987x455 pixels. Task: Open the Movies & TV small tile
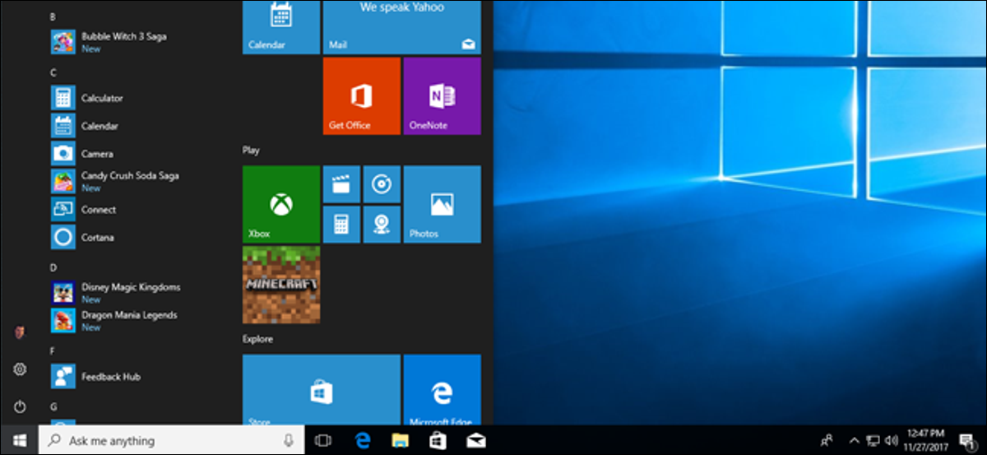click(x=341, y=183)
